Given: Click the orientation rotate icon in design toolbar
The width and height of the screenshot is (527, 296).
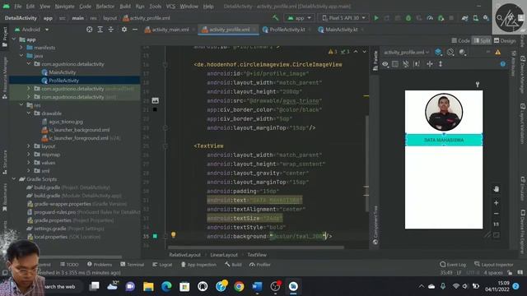Looking at the screenshot, I should click(x=450, y=52).
